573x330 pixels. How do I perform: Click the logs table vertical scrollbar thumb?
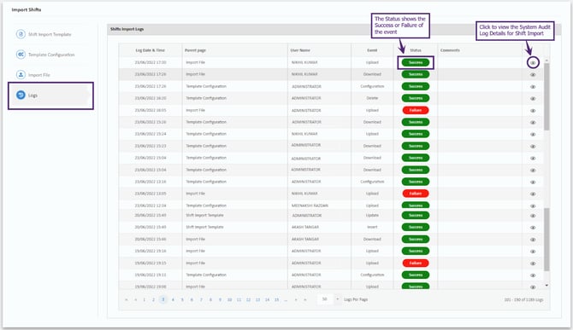point(546,96)
